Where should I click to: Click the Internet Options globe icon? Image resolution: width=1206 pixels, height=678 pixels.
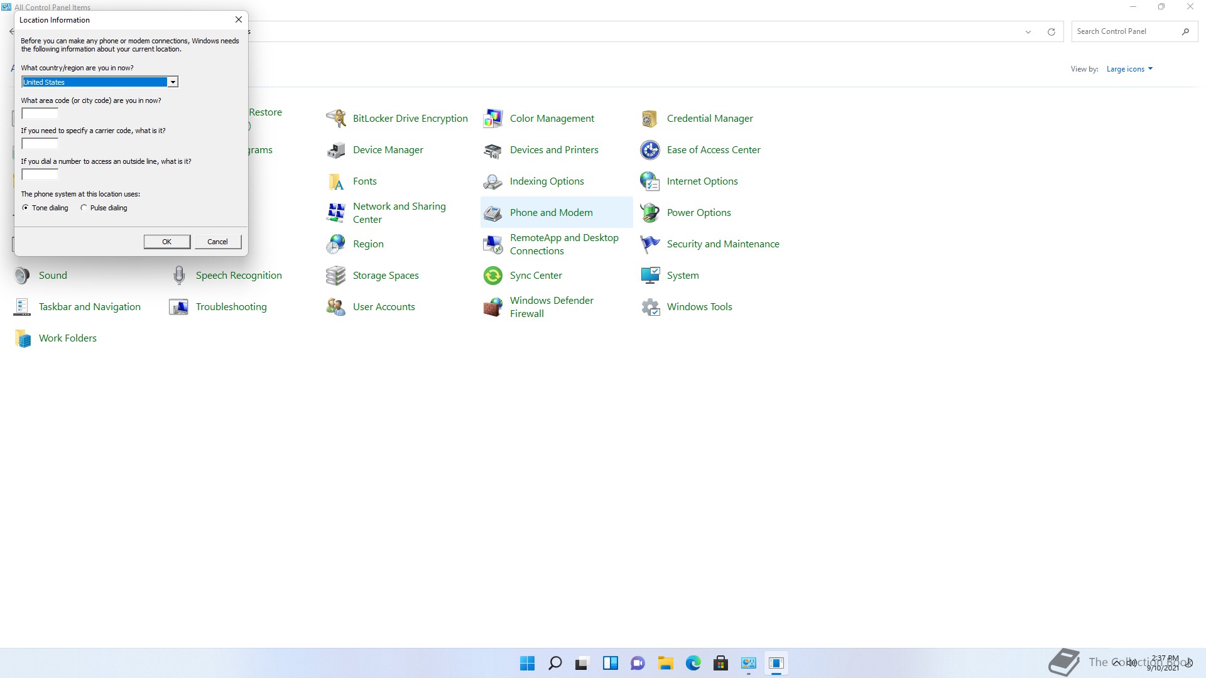[650, 181]
